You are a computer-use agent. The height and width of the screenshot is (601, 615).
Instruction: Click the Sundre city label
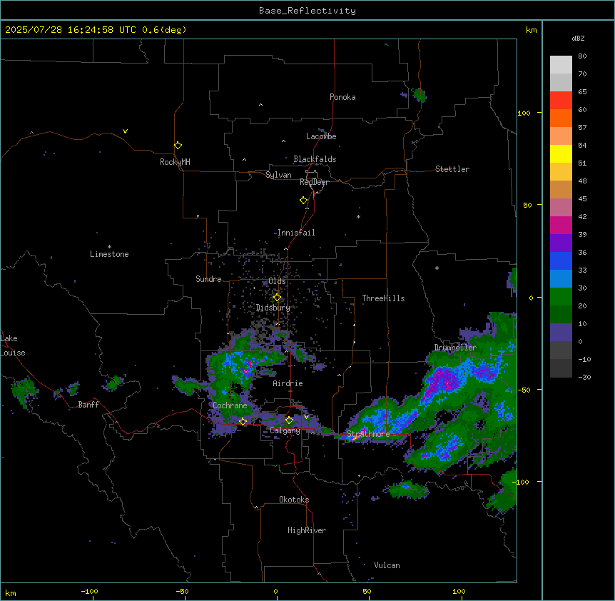click(208, 279)
